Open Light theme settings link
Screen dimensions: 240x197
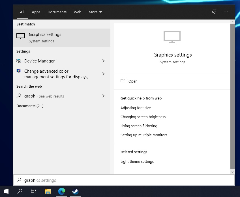(137, 162)
